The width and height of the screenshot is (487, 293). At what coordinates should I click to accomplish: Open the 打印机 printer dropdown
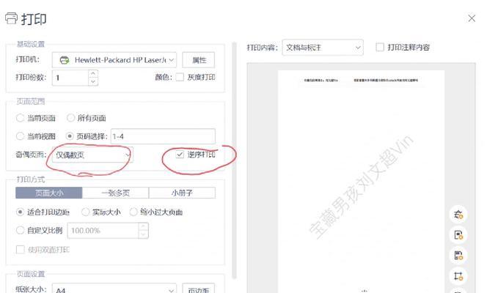pyautogui.click(x=114, y=60)
